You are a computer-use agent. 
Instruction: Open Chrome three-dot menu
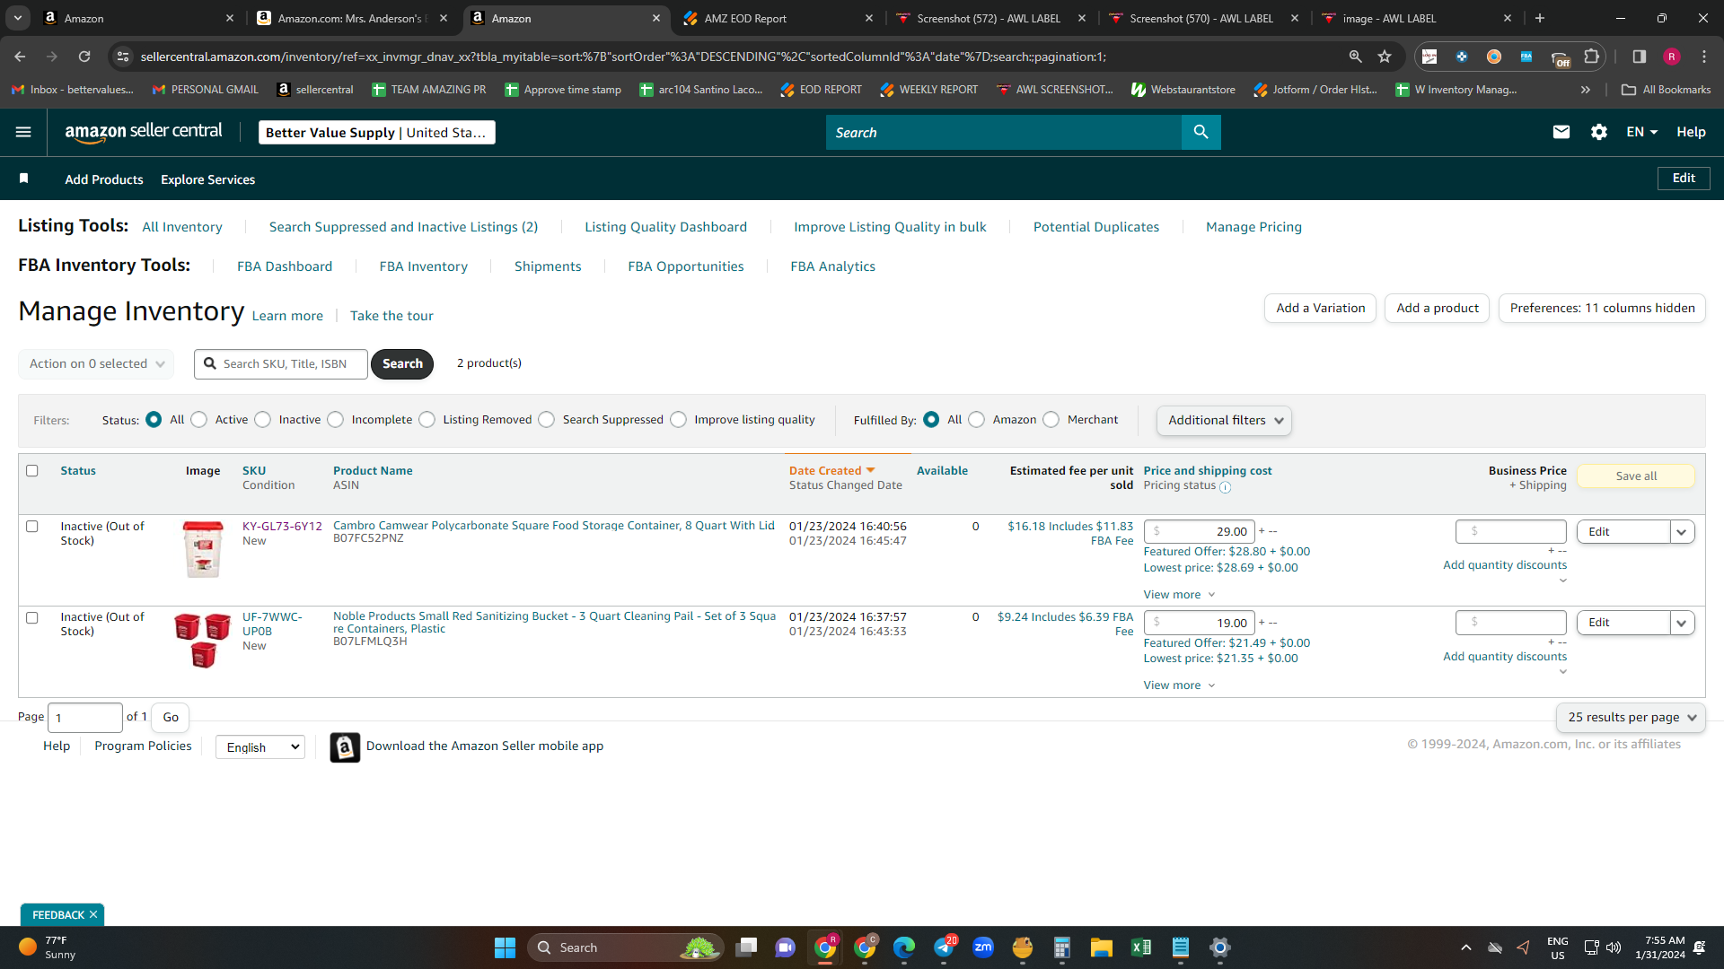pyautogui.click(x=1704, y=57)
